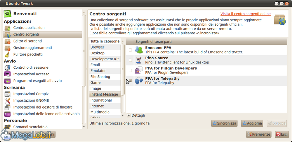This screenshot has width=292, height=142.
Task: Open Centro applicazioni icon in sidebar
Action: click(x=8, y=28)
